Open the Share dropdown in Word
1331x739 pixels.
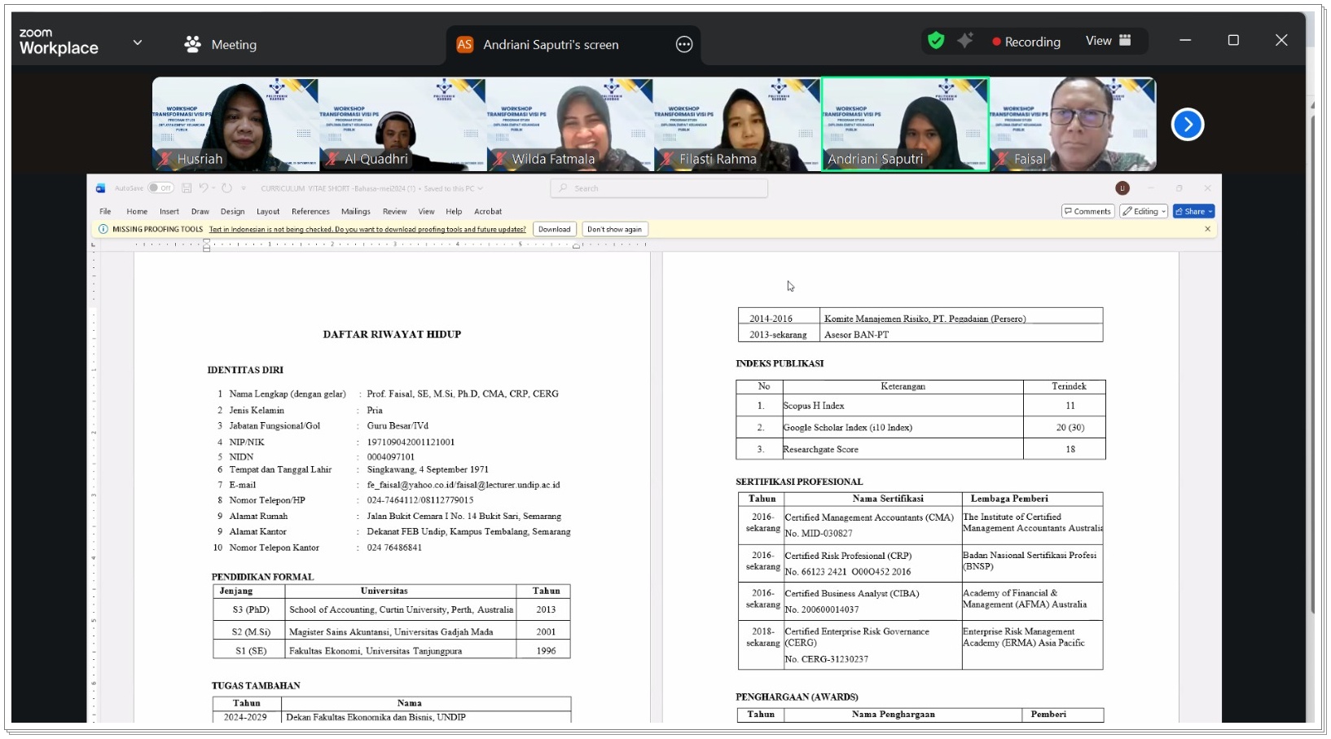click(x=1194, y=211)
